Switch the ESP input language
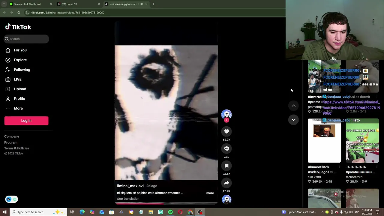 [x=357, y=212]
